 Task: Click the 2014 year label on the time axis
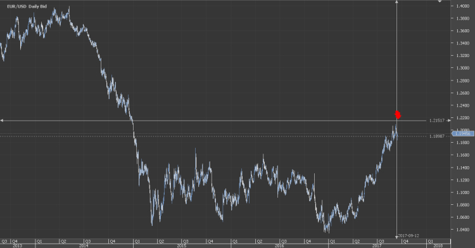pyautogui.click(x=84, y=245)
